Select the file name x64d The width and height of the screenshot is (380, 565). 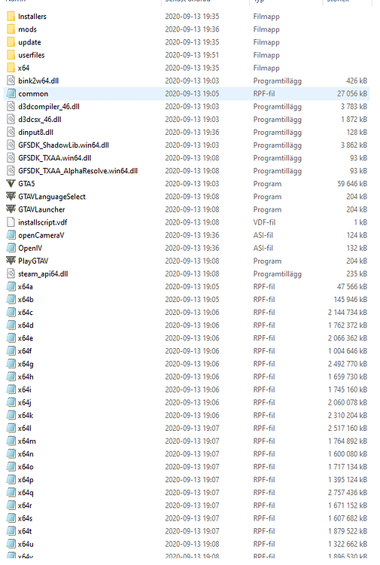[26, 325]
